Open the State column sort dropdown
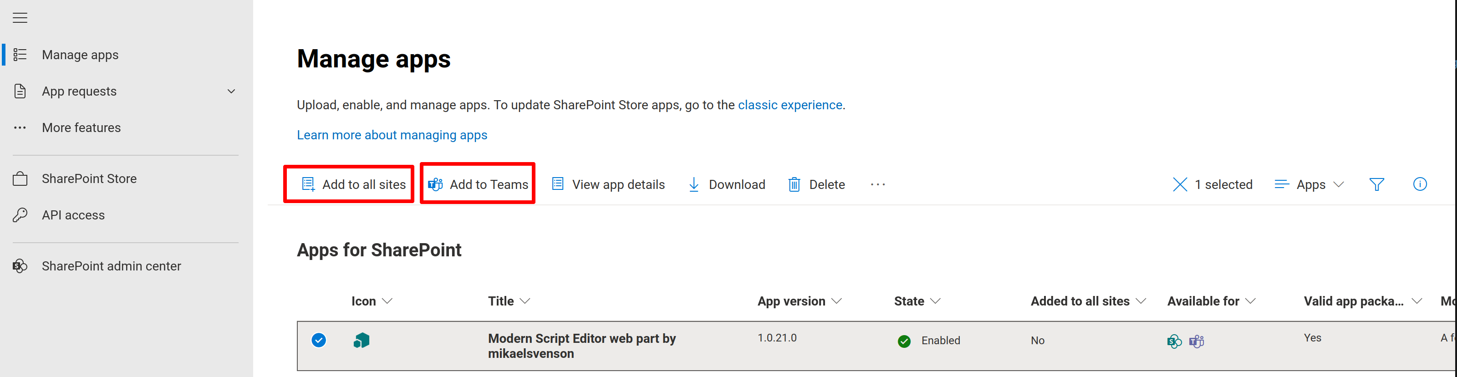 [x=936, y=301]
